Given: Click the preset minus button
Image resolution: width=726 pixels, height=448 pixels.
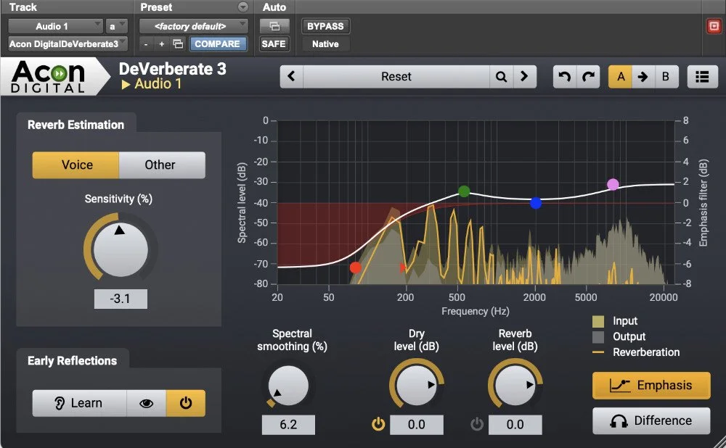Looking at the screenshot, I should click(146, 44).
